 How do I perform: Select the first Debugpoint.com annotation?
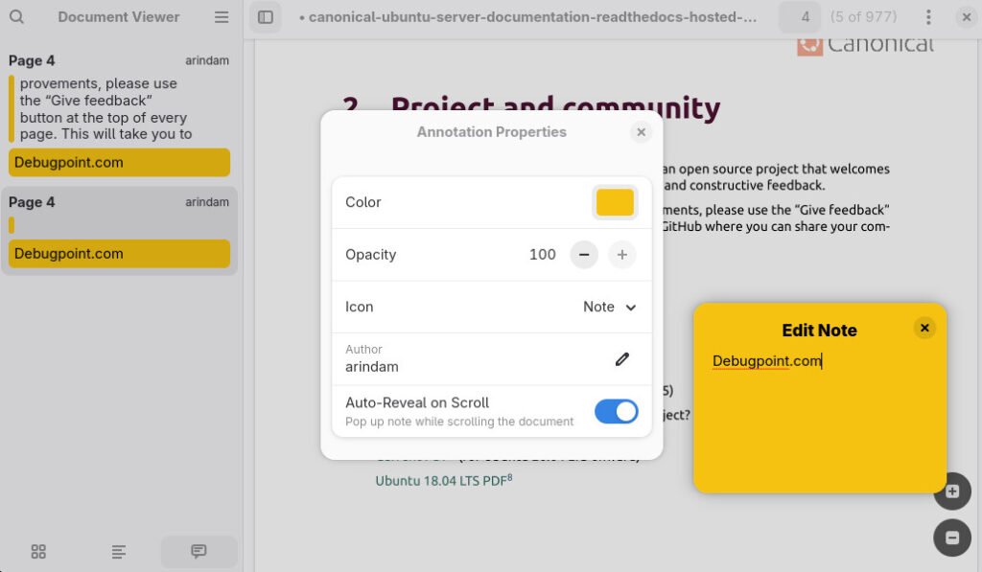(119, 163)
